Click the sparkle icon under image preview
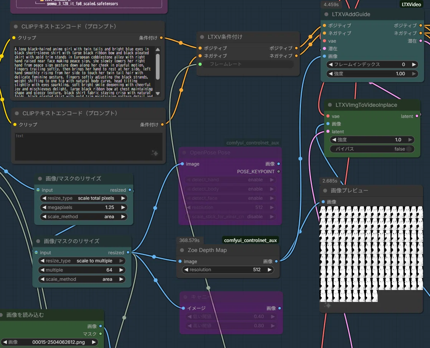 tap(327, 305)
